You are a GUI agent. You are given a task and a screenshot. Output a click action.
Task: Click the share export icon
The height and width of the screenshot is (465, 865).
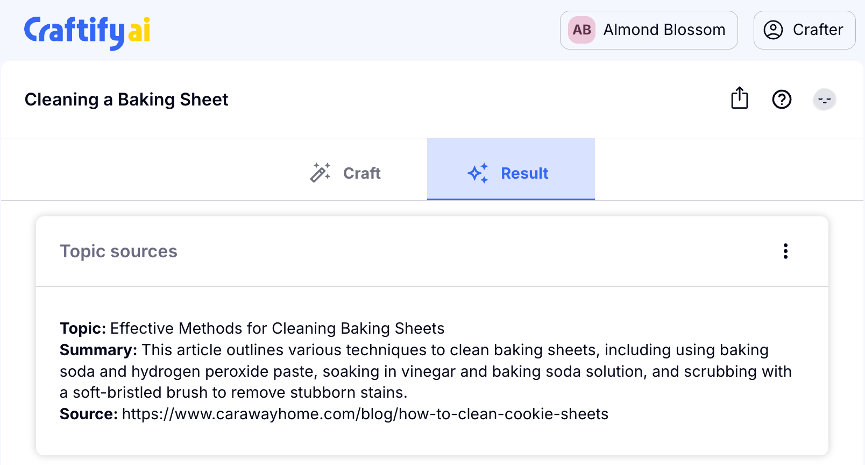(739, 98)
